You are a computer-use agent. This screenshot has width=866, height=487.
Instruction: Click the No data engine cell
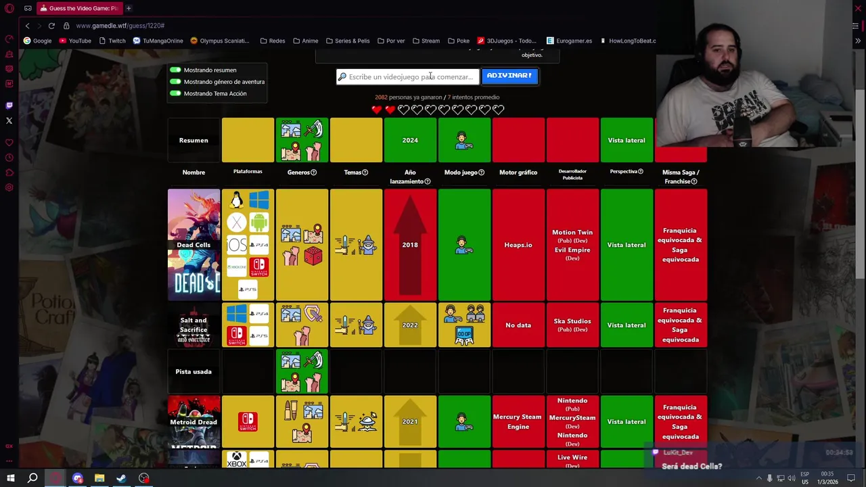[518, 325]
